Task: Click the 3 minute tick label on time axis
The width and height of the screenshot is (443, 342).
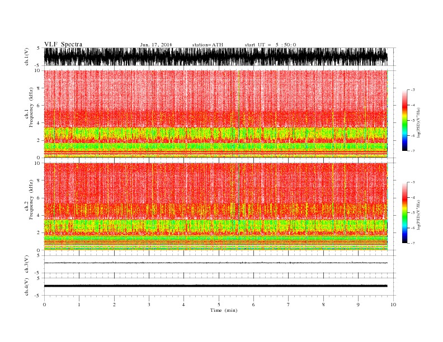Action: point(149,305)
